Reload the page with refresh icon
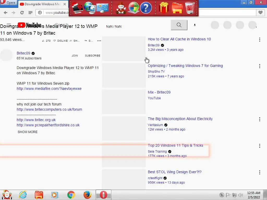This screenshot has height=200, width=267. coord(22,12)
